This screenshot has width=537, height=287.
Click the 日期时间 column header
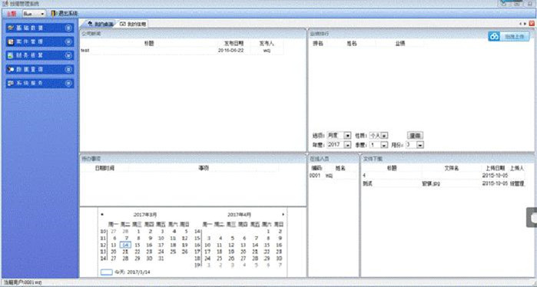click(x=104, y=168)
